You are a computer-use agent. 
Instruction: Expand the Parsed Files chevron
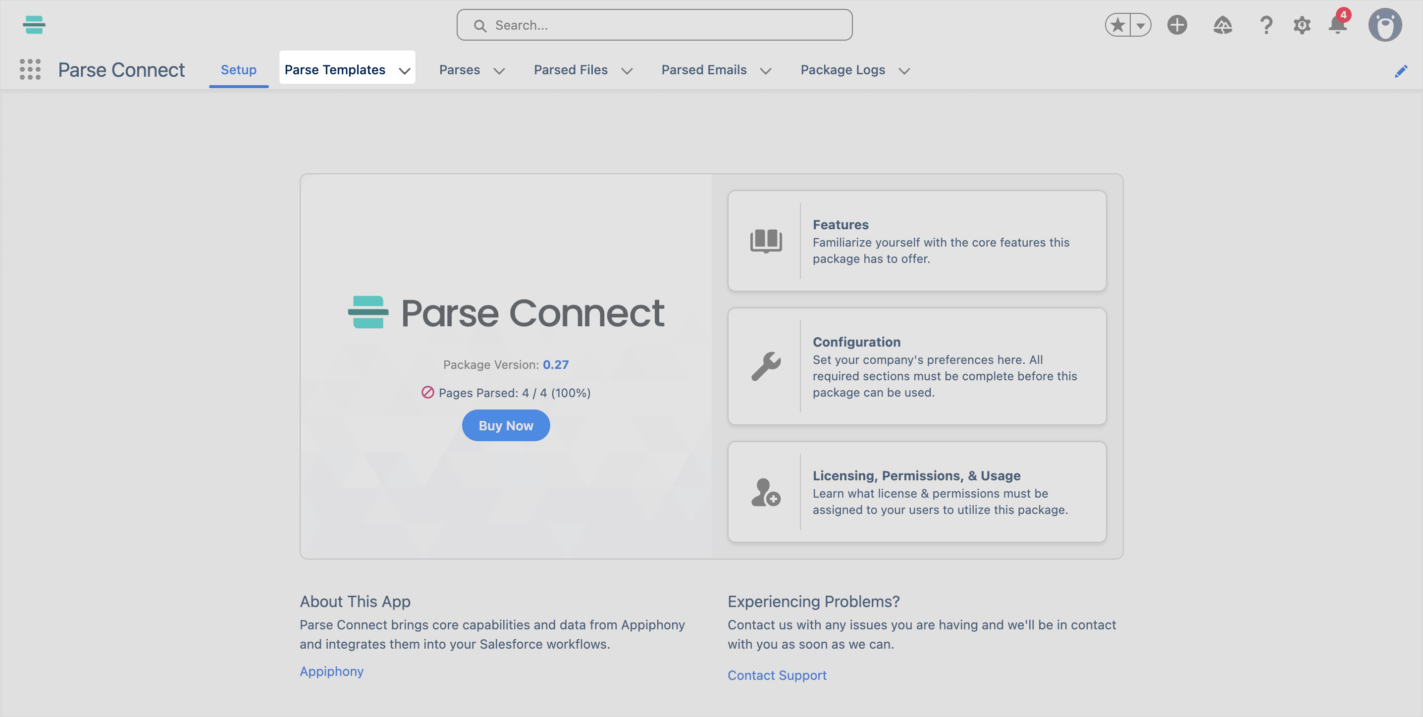(x=627, y=71)
